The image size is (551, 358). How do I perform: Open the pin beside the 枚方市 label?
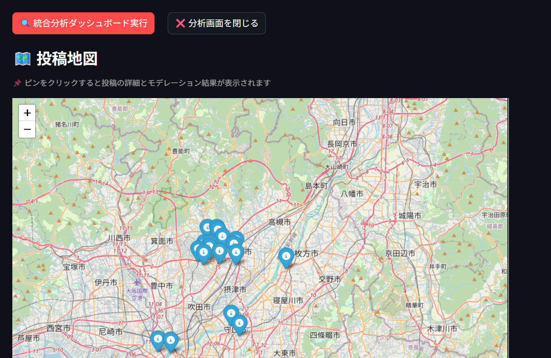pyautogui.click(x=286, y=256)
